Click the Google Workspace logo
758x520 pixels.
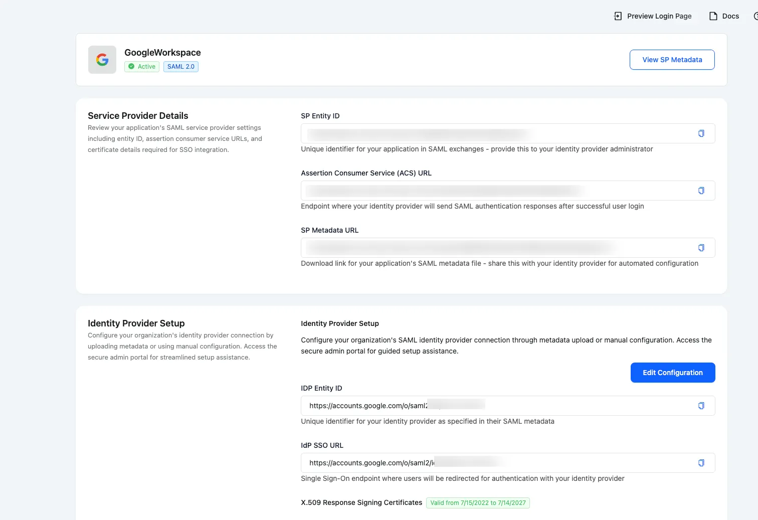(x=102, y=59)
